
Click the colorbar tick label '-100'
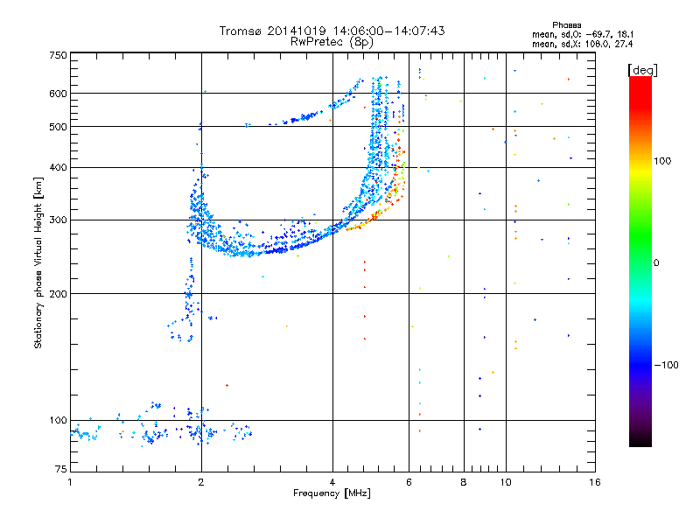[666, 365]
